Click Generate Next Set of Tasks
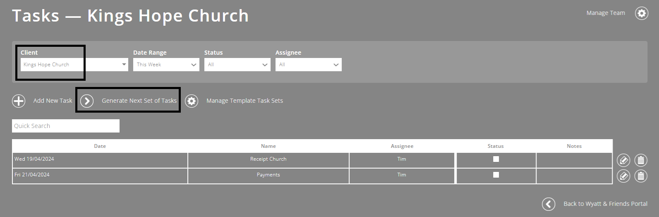Screen dimensions: 659x217 139,101
